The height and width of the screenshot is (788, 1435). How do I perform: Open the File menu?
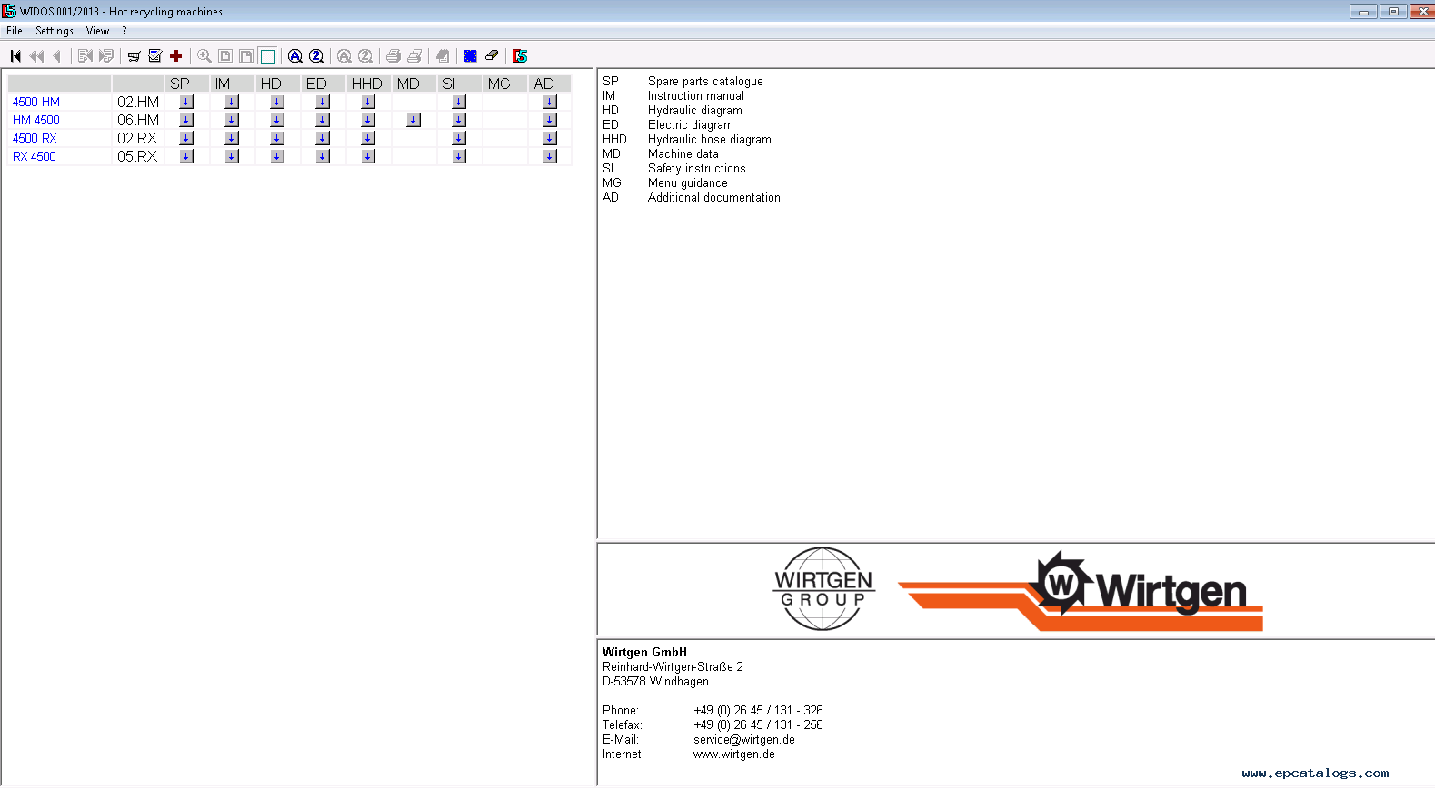tap(15, 31)
